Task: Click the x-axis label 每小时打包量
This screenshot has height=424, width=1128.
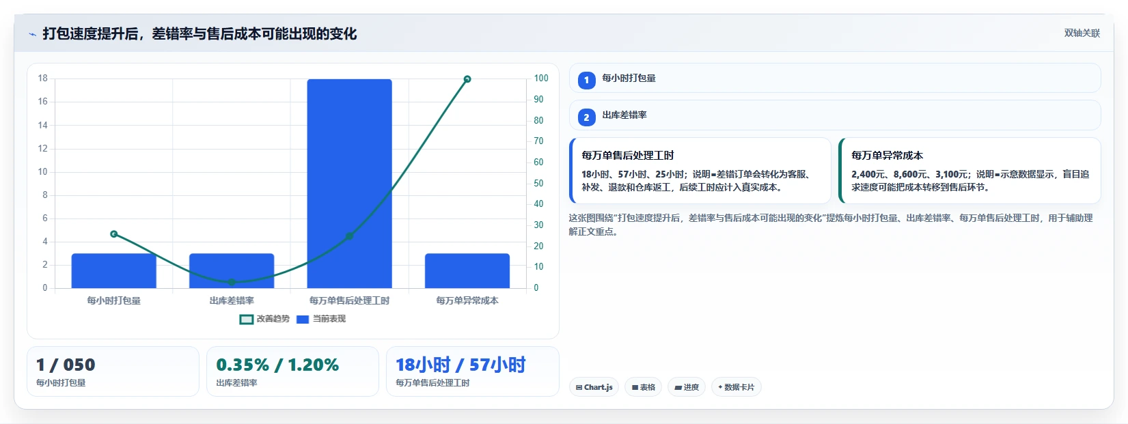Action: tap(113, 300)
